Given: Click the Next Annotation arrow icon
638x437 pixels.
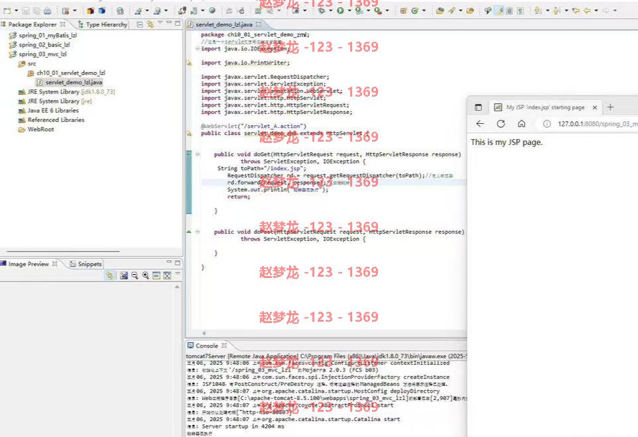Looking at the screenshot, I should (538, 11).
